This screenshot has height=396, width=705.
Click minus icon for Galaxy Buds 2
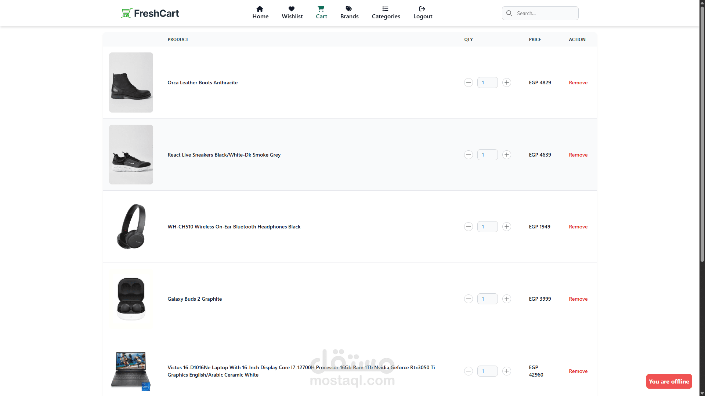[469, 299]
